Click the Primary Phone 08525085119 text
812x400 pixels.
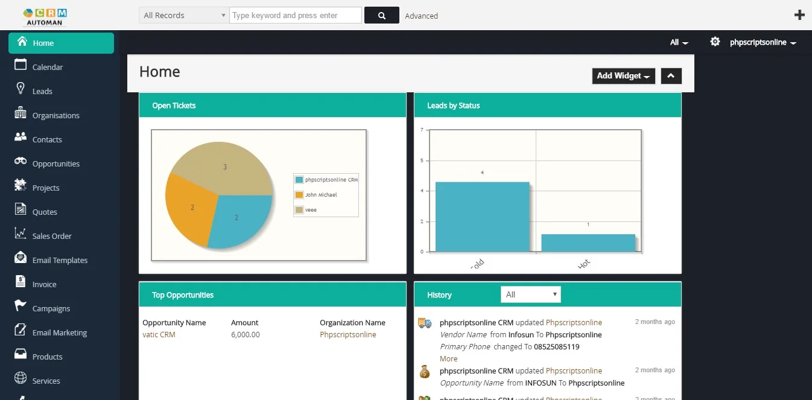(510, 346)
